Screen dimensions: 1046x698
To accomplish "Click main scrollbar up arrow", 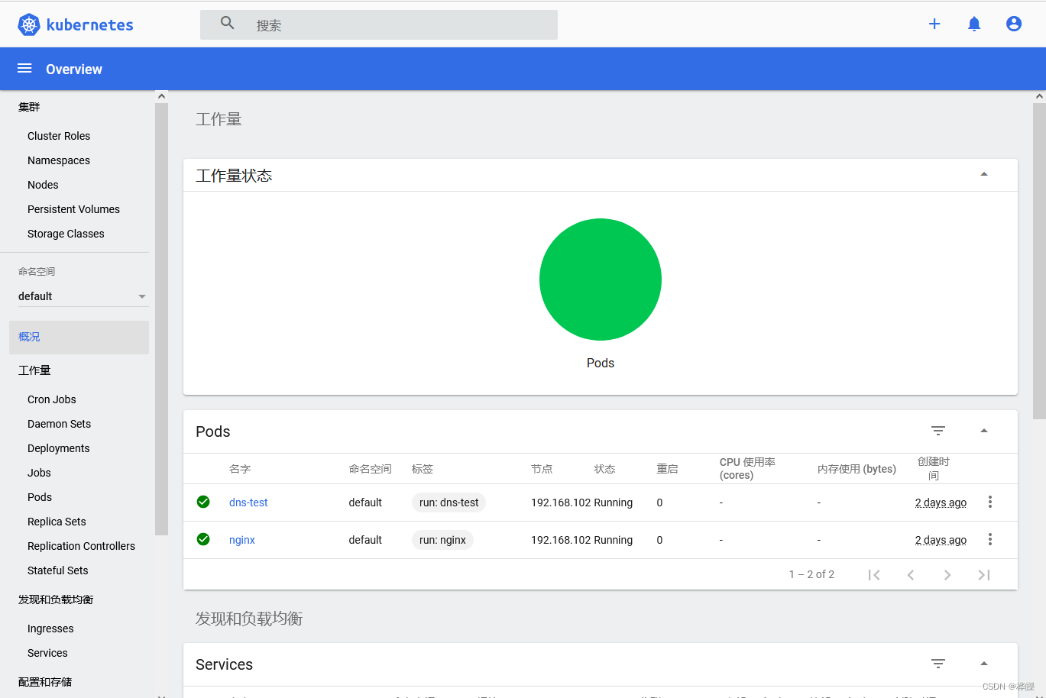I will (x=1039, y=96).
